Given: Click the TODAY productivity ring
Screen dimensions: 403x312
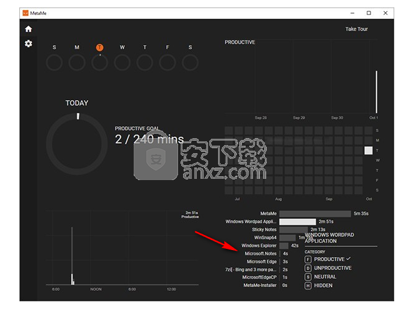Looking at the screenshot, I should [77, 144].
